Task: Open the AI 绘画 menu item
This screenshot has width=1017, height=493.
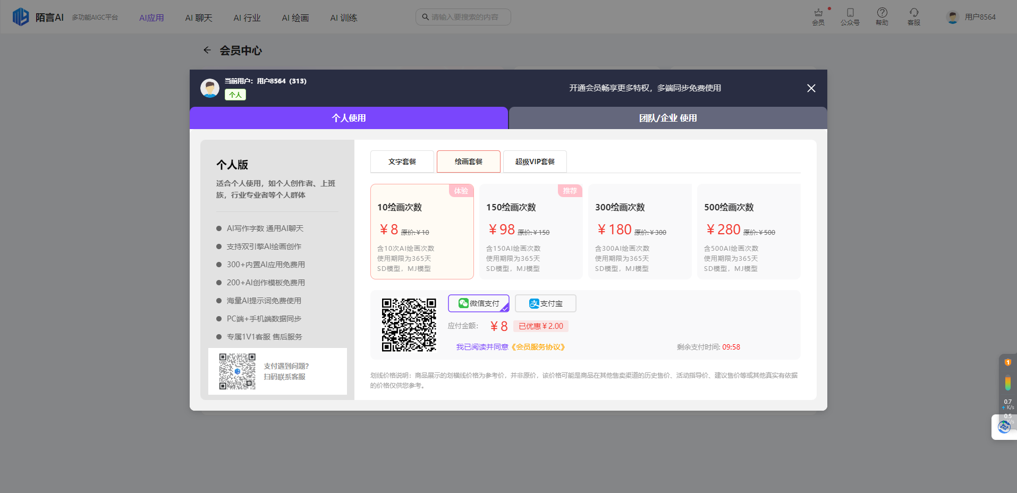Action: pyautogui.click(x=295, y=17)
